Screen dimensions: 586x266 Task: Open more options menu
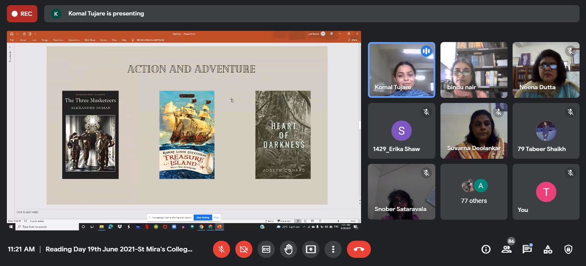(x=333, y=249)
